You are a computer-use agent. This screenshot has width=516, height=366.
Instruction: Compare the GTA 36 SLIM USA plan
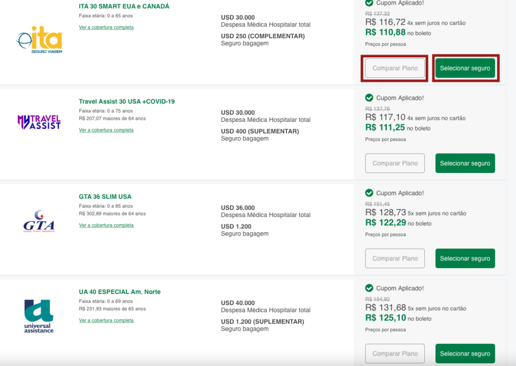tap(395, 258)
